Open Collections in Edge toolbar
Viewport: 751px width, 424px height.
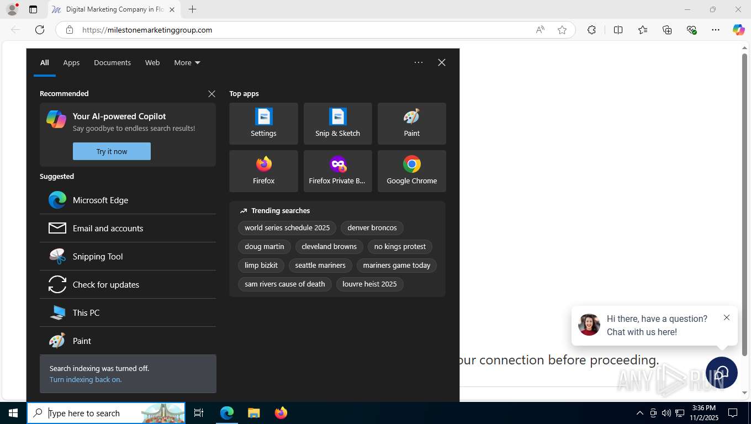(667, 30)
